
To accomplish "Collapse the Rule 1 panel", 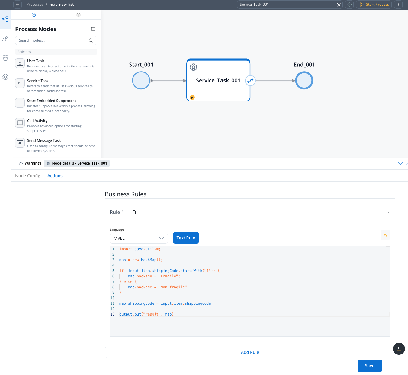I will (388, 213).
